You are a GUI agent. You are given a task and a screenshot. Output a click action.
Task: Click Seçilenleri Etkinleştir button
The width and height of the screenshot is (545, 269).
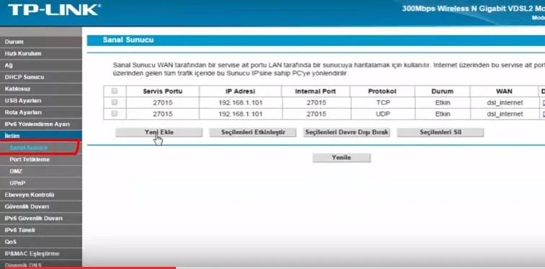tap(253, 132)
